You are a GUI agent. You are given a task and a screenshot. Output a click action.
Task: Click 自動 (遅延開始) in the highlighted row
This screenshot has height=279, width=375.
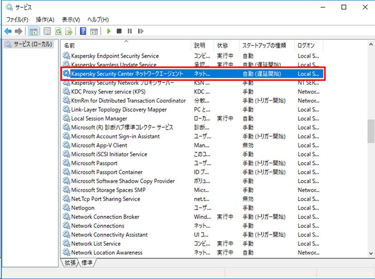coord(262,74)
